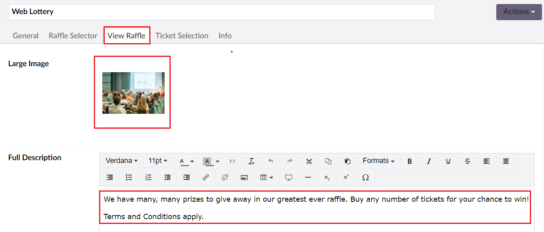Open the Actions dropdown button

tap(519, 12)
